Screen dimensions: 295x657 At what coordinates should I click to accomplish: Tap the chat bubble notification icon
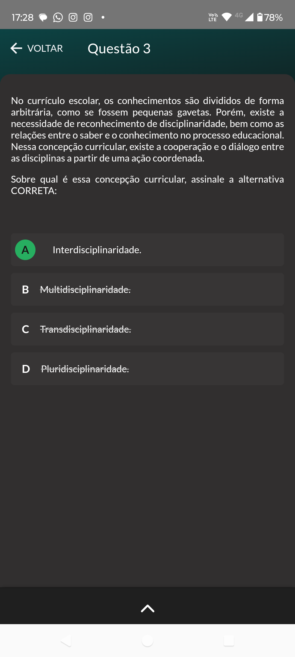pos(43,18)
